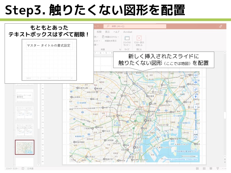Viewport: 231px width, 173px height.
Task: Click the thumbnail pane scroll-down arrow
Action: pyautogui.click(x=39, y=165)
